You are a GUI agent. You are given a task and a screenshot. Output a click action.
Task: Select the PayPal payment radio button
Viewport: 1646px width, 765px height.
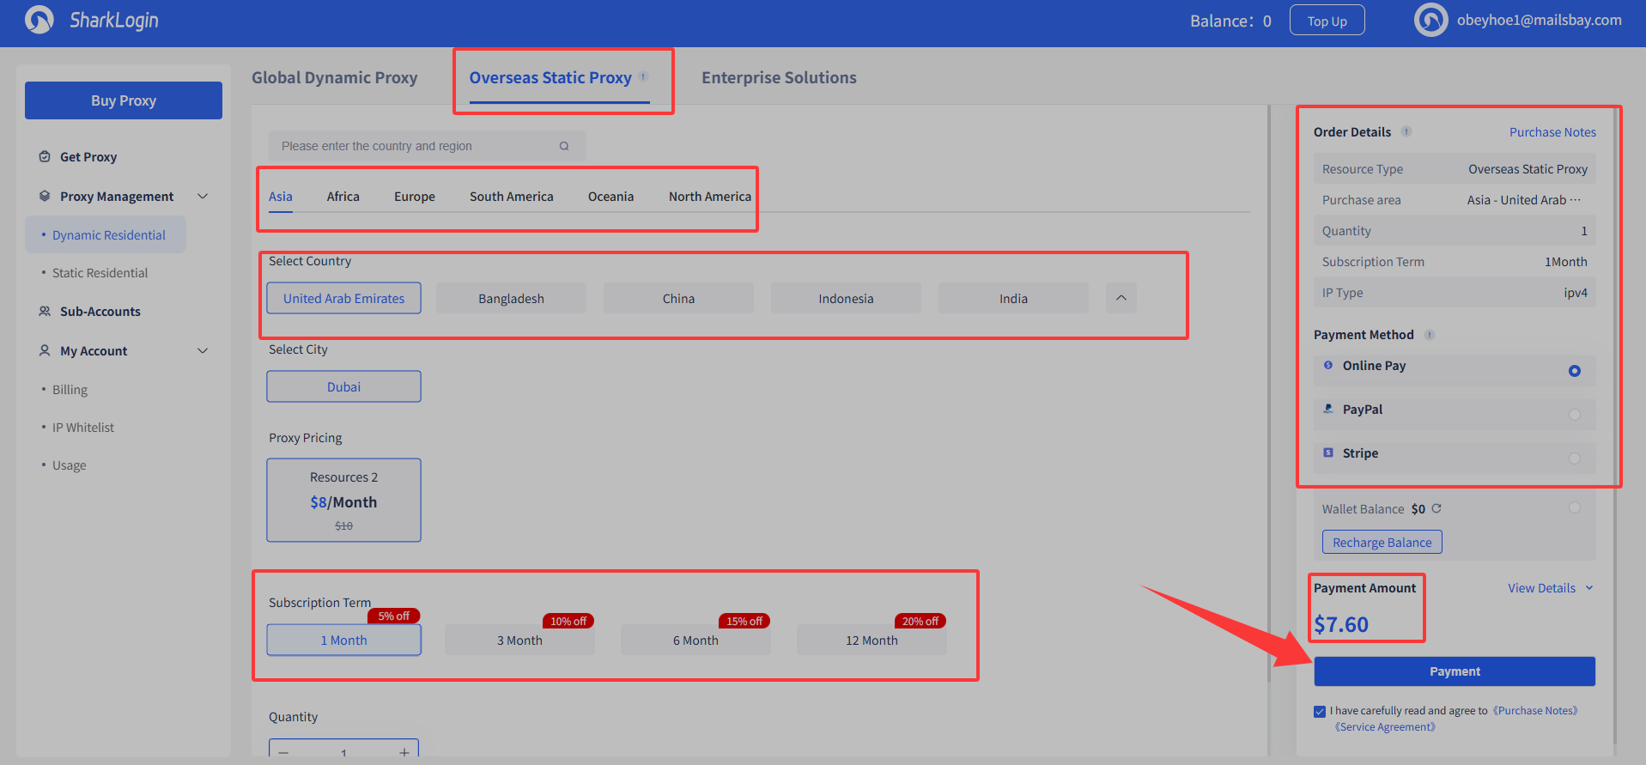pyautogui.click(x=1574, y=415)
